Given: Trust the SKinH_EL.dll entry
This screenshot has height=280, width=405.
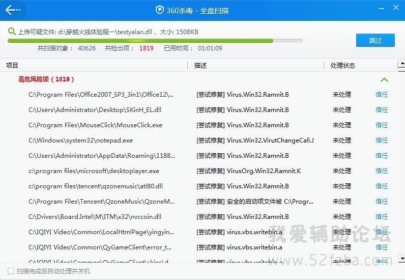Looking at the screenshot, I should click(382, 110).
